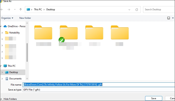Open the Save as type dropdown
Viewport: 175px width, 101px height.
tap(97, 90)
